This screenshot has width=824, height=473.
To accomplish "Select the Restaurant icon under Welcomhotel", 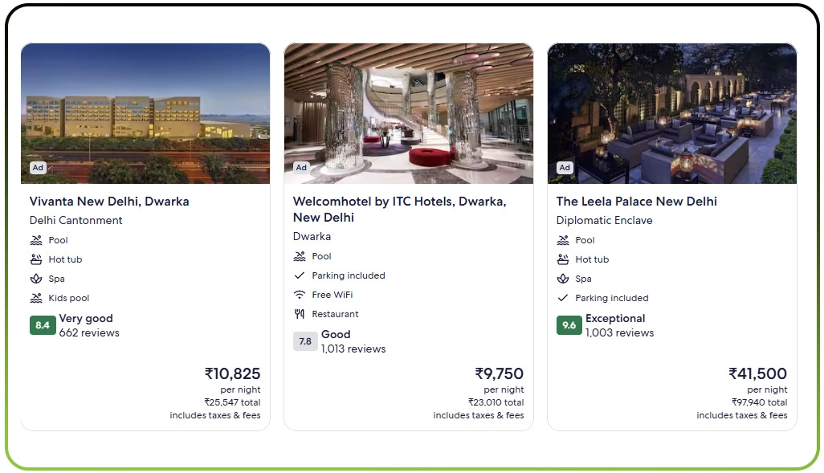I will tap(298, 314).
